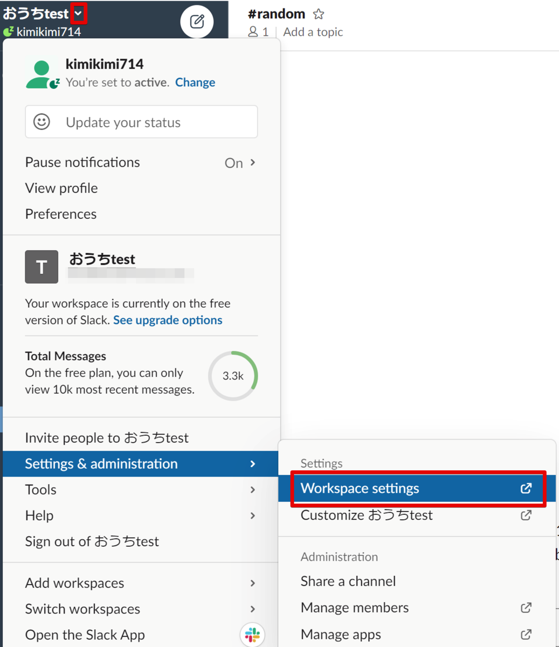Click the smiley emoji in status field
This screenshot has width=559, height=647.
[42, 122]
